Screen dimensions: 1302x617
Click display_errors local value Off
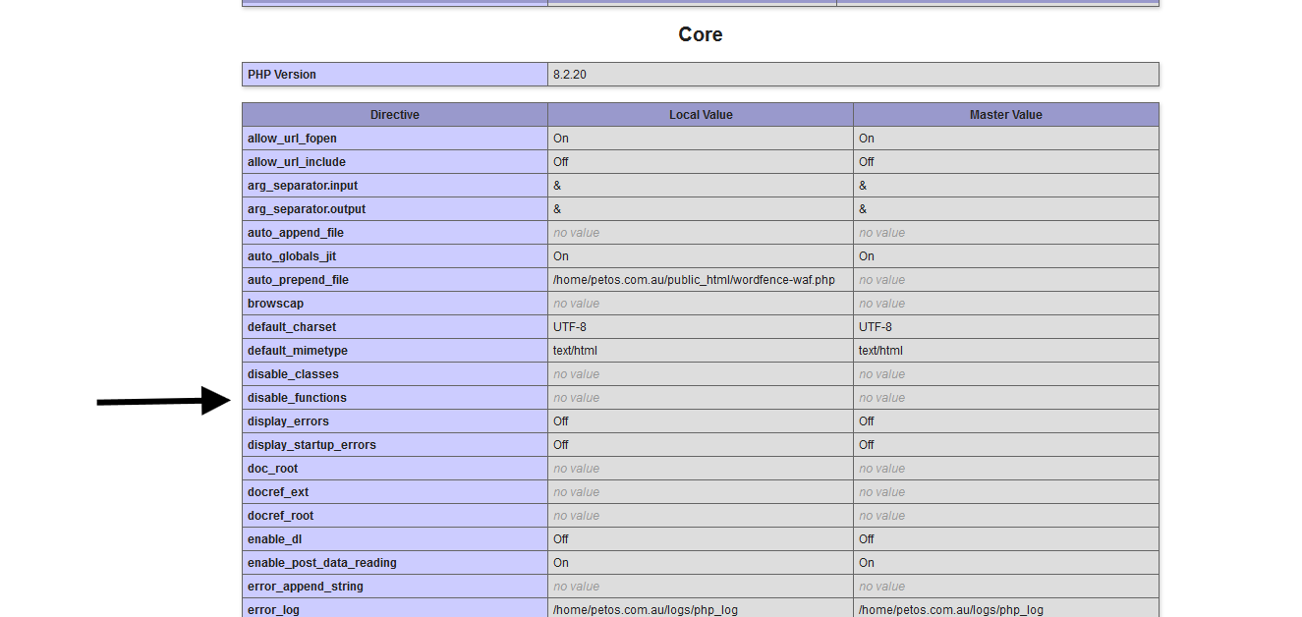(561, 421)
